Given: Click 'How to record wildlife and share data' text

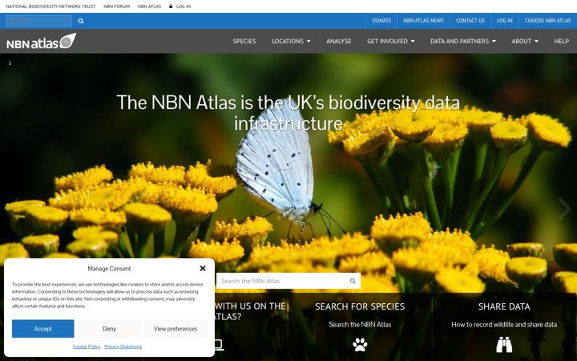Looking at the screenshot, I should (x=504, y=325).
